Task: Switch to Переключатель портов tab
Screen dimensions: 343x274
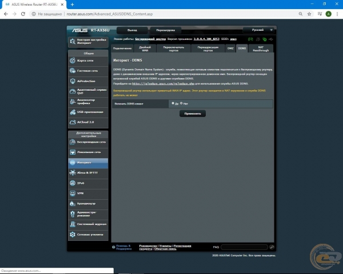Action: tap(174, 49)
